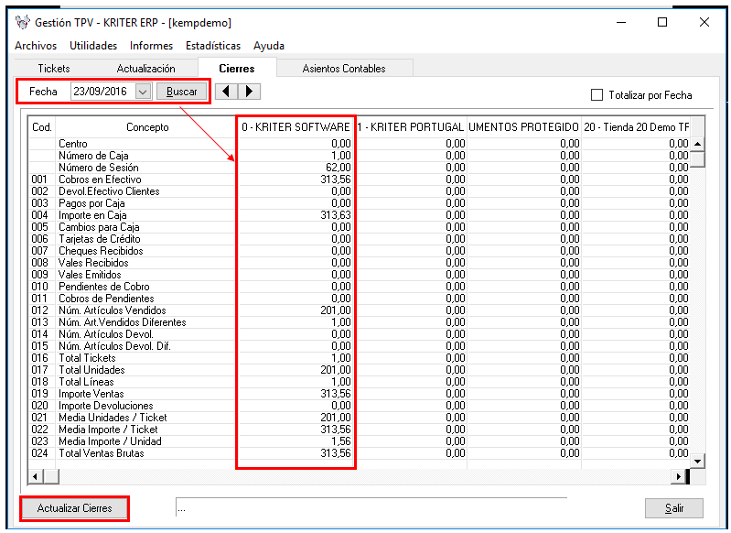Open the Informes menu
The width and height of the screenshot is (731, 533).
pos(151,46)
